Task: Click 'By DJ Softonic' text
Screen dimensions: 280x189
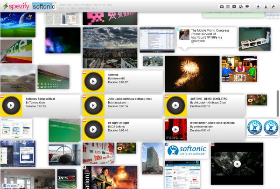Action: (x=117, y=126)
